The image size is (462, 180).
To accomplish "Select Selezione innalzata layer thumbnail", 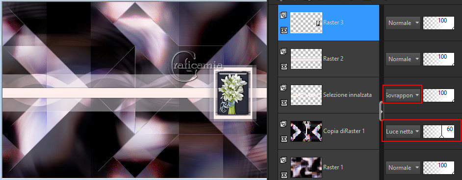I will [306, 95].
